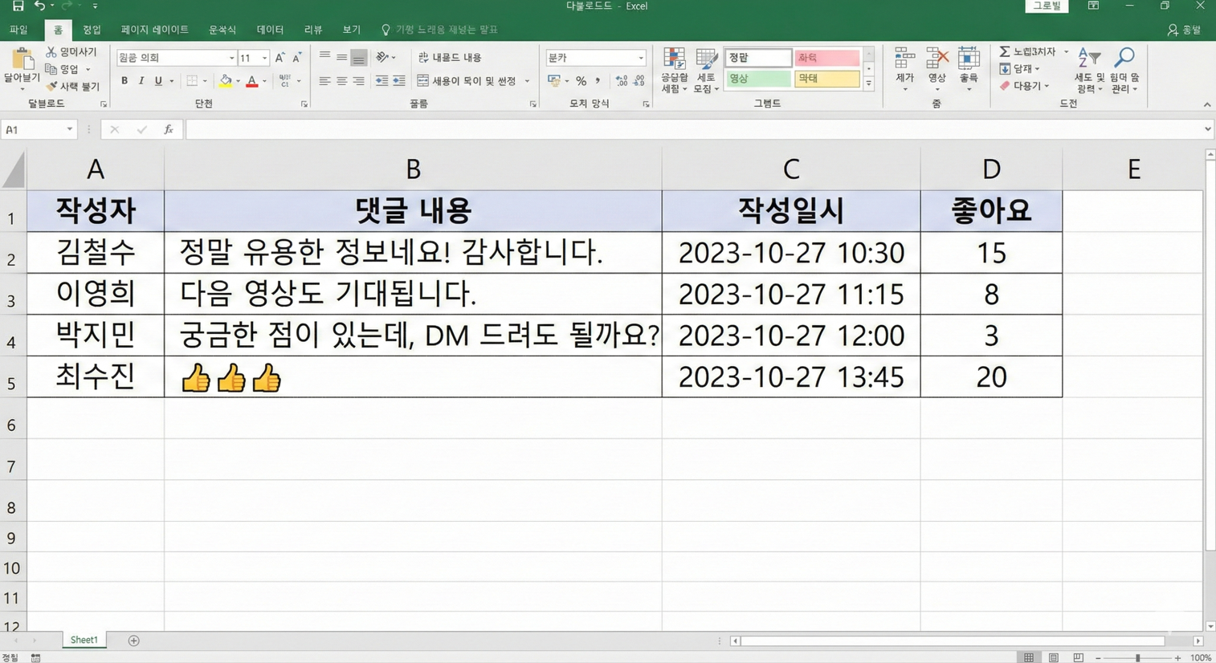Expand the Name Box dropdown arrow
The image size is (1216, 663).
[x=69, y=129]
